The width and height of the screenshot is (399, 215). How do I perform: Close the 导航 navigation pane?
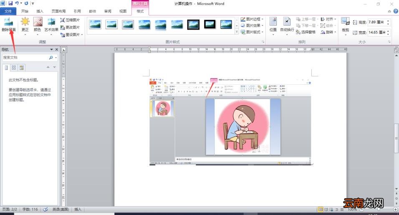tap(56, 49)
